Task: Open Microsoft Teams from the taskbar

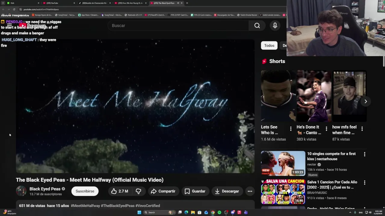Action: click(x=246, y=212)
